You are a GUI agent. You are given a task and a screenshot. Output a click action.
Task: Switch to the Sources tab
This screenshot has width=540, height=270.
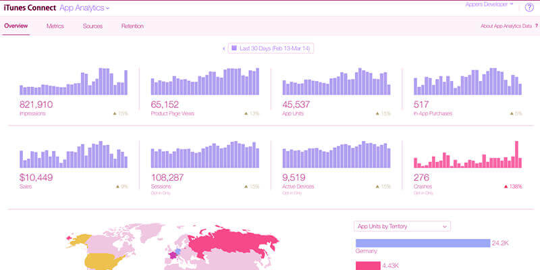(x=92, y=26)
